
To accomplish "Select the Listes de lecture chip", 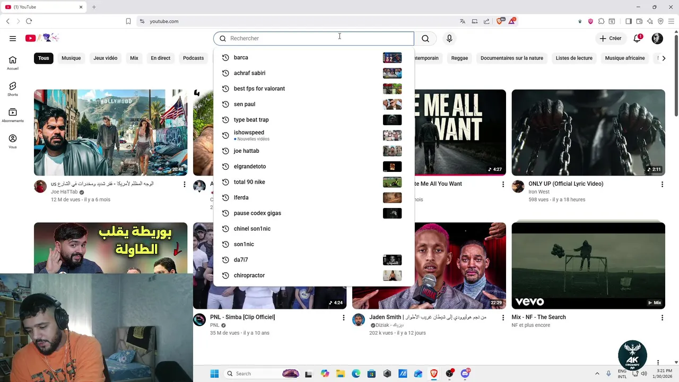I will [x=574, y=58].
